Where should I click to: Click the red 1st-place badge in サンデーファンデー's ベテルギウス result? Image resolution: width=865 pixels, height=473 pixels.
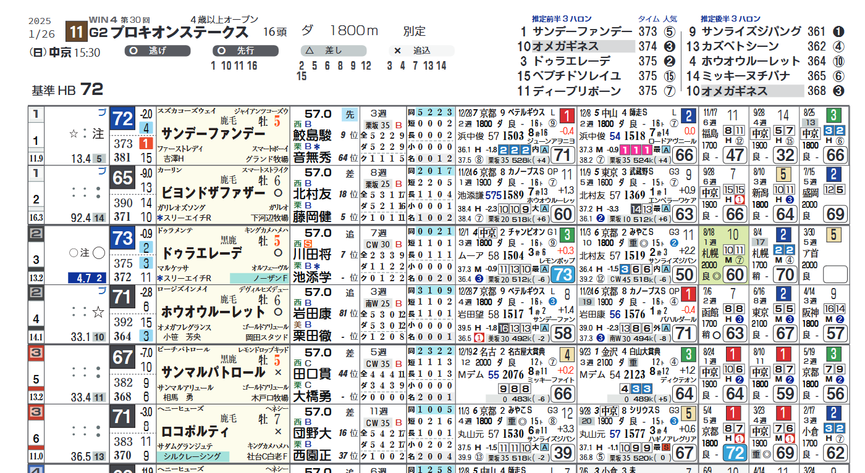pos(567,115)
